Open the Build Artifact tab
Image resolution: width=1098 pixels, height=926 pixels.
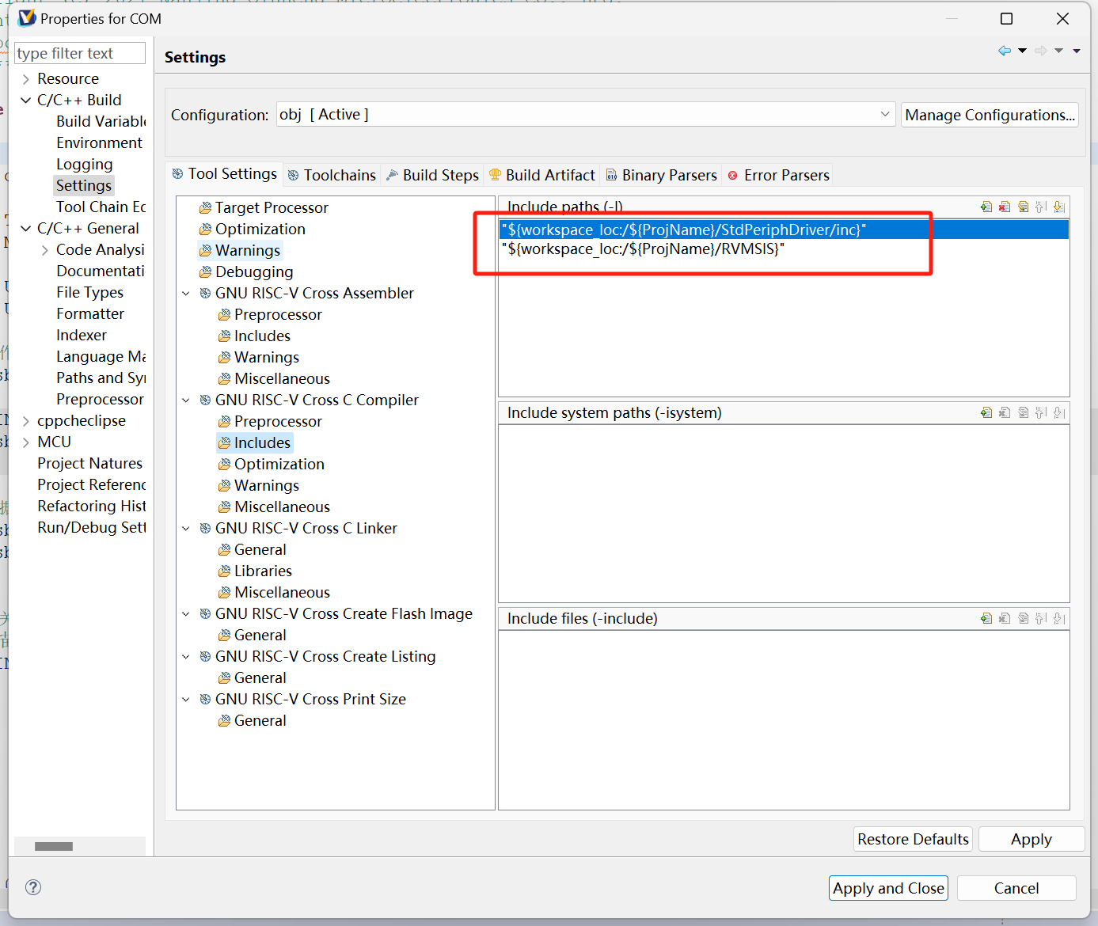tap(542, 175)
